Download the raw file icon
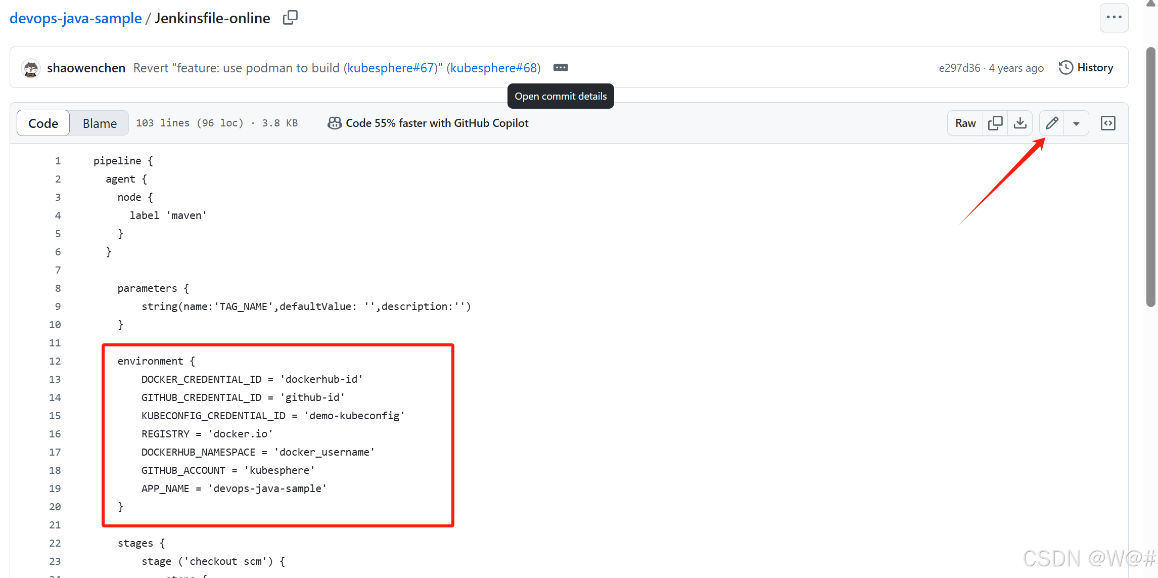Viewport: 1158px width, 578px height. [1020, 123]
